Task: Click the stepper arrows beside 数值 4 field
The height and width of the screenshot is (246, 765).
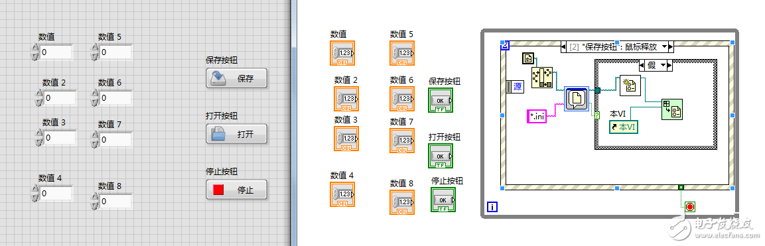Action: [x=34, y=194]
